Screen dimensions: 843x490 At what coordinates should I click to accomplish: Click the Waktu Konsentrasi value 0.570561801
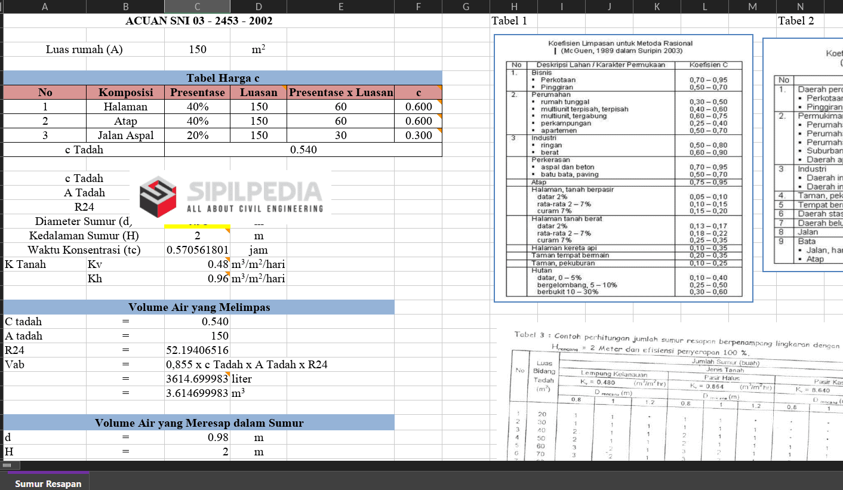pyautogui.click(x=197, y=250)
